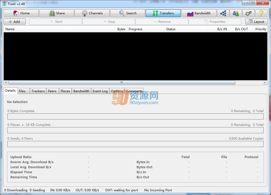Close the Tixati window
The image size is (271, 195).
[x=263, y=3]
